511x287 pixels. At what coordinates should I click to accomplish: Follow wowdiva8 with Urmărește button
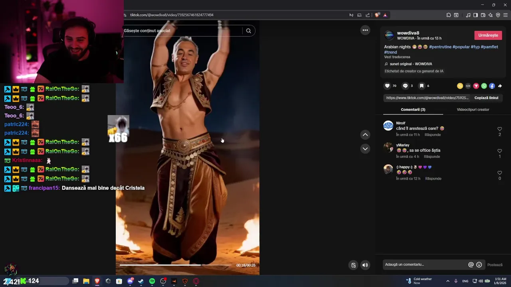(488, 35)
